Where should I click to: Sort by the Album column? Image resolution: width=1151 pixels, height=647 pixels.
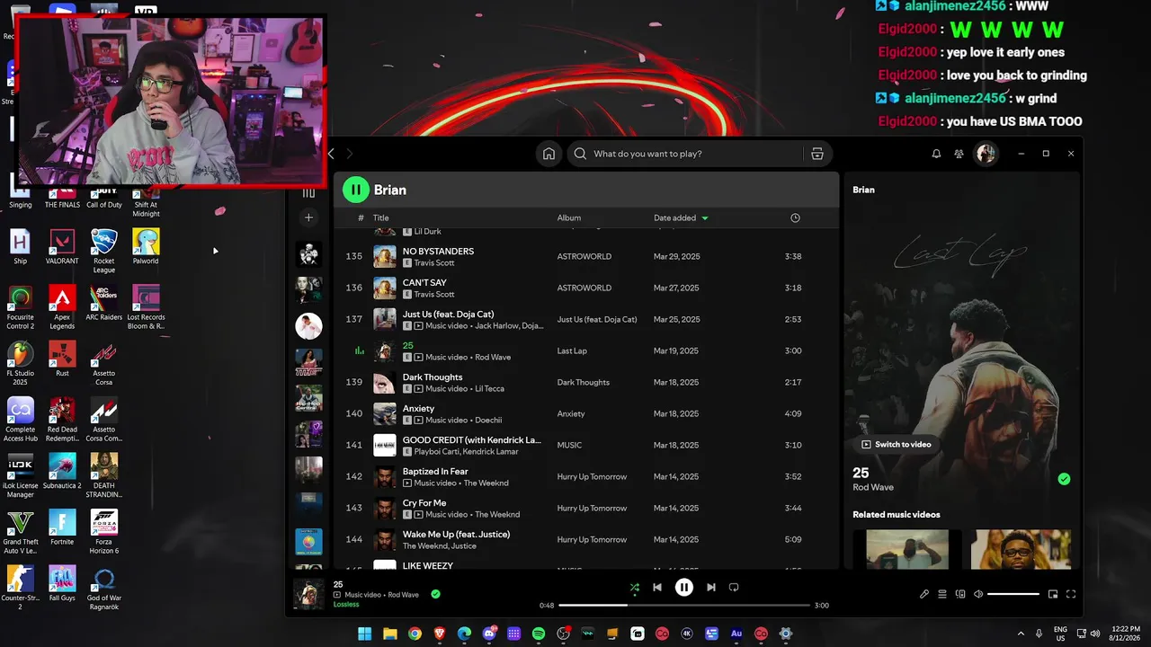coord(569,217)
